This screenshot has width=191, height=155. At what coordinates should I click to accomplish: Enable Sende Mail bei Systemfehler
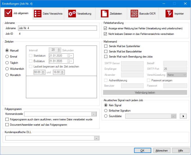tap(106, 46)
